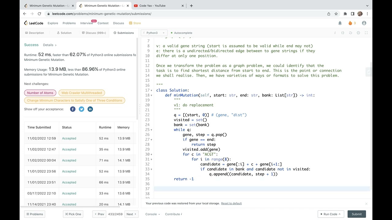Reload the page with refresh icon
The width and height of the screenshot is (392, 220).
pyautogui.click(x=39, y=14)
